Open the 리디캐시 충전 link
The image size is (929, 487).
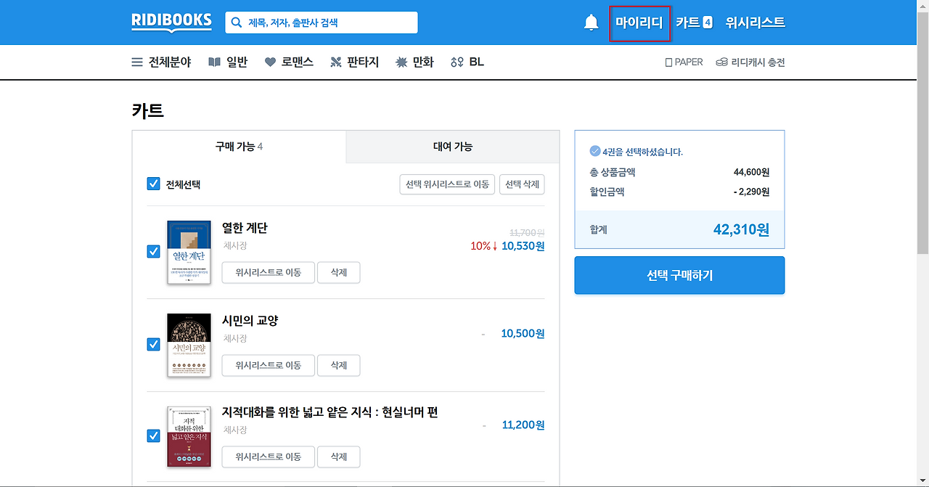[758, 62]
